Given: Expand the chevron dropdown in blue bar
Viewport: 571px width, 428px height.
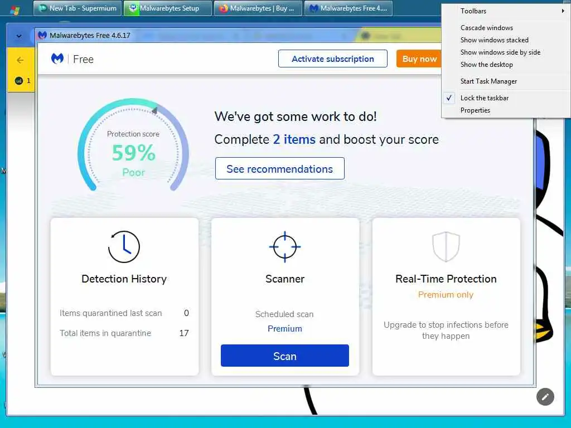Looking at the screenshot, I should (x=19, y=36).
